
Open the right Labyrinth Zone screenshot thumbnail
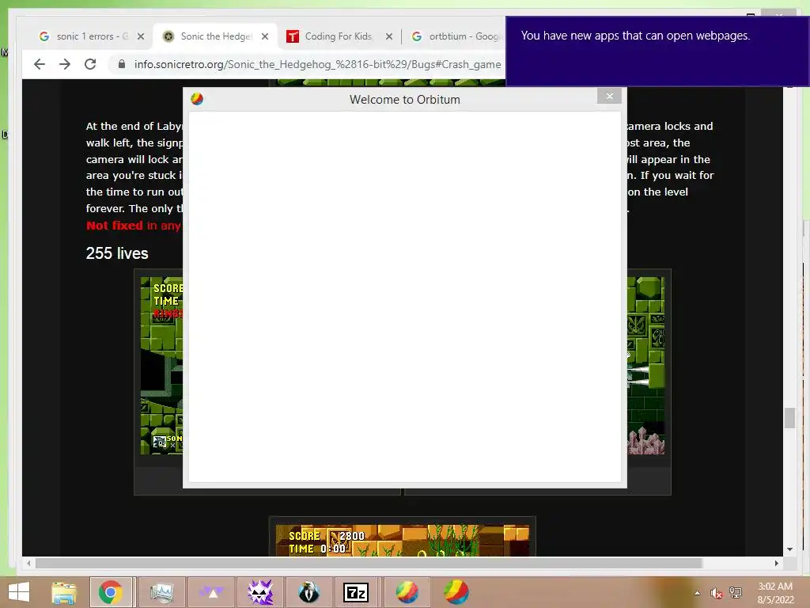click(x=645, y=366)
